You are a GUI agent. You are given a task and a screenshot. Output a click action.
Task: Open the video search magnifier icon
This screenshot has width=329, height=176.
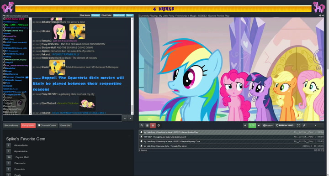tap(142, 125)
